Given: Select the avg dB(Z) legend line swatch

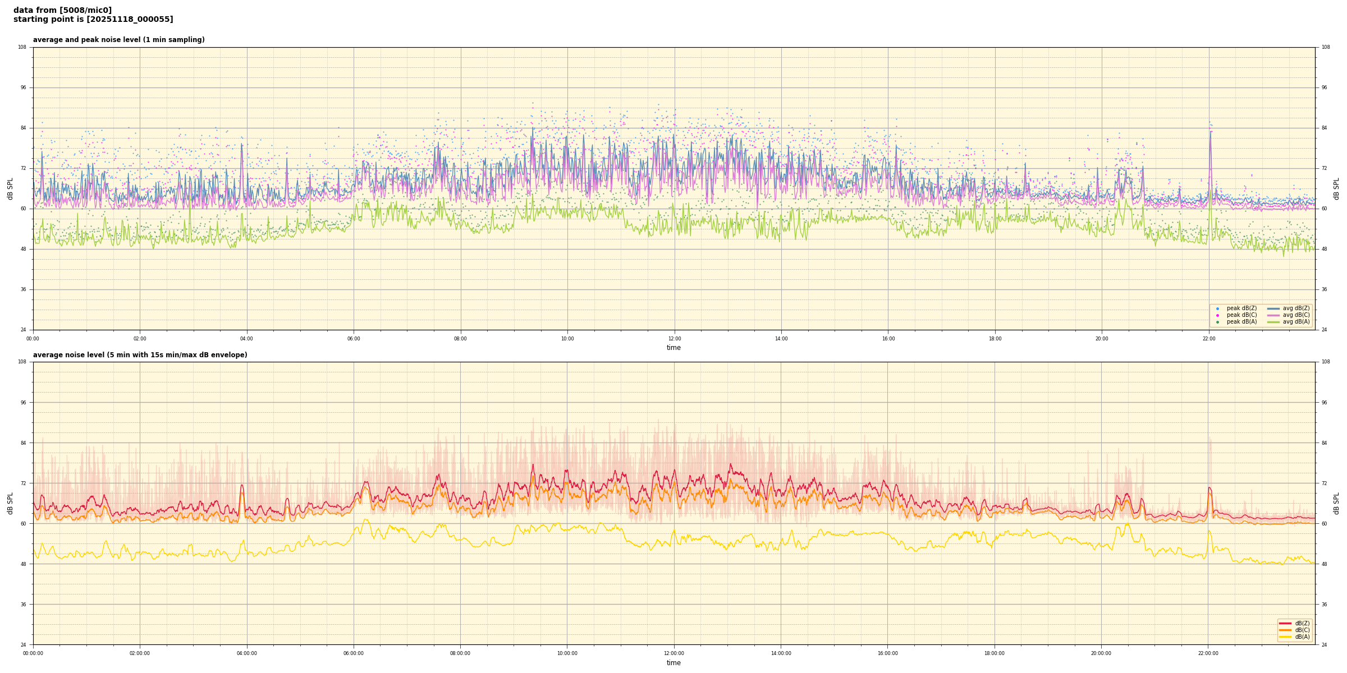Looking at the screenshot, I should (1273, 308).
